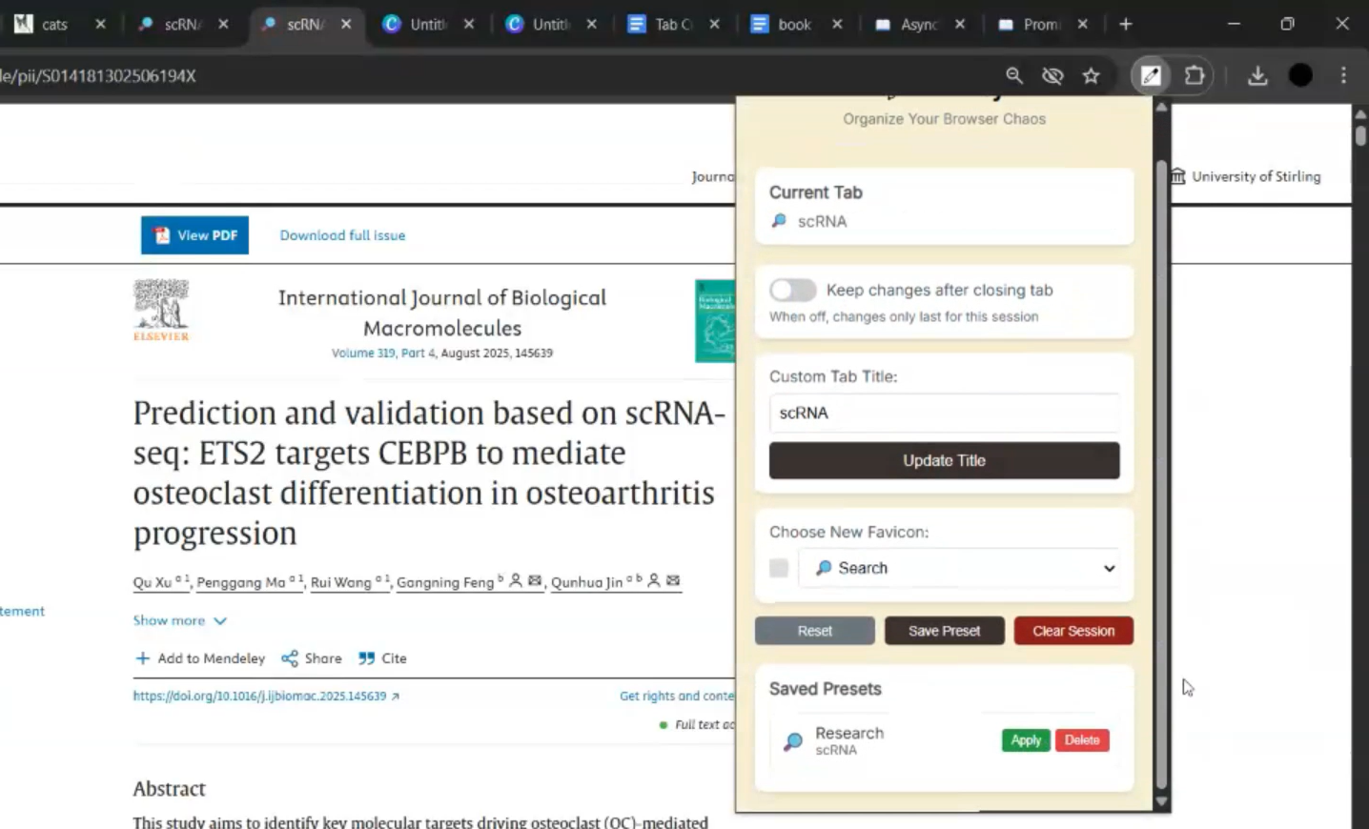Expand Show more author details
This screenshot has width=1369, height=829.
pos(180,620)
